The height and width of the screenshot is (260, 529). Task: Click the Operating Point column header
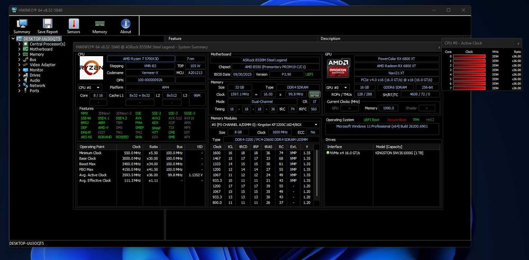pyautogui.click(x=97, y=147)
